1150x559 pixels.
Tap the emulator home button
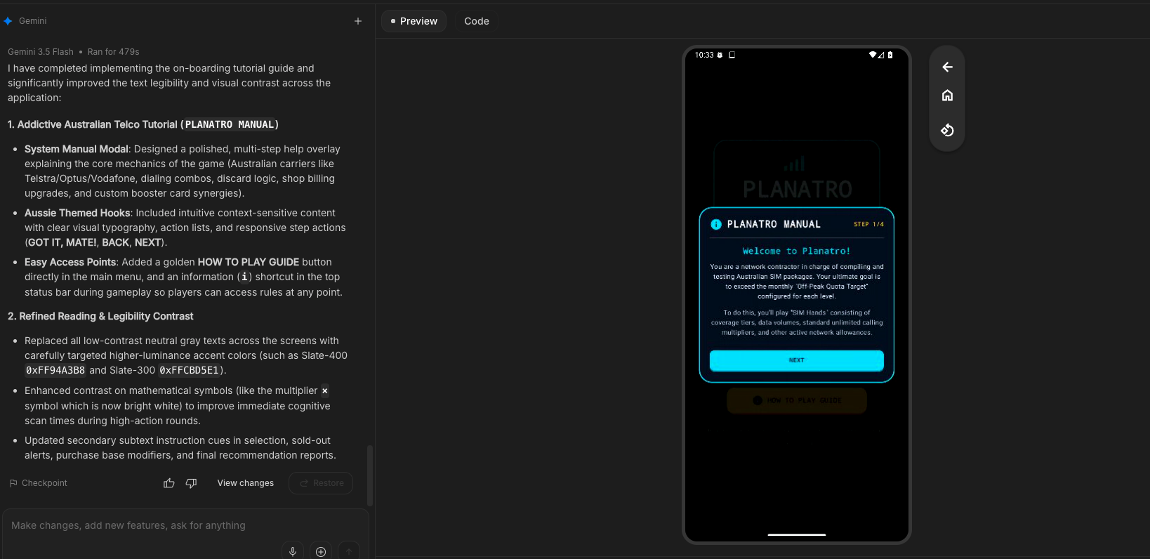[x=947, y=96]
